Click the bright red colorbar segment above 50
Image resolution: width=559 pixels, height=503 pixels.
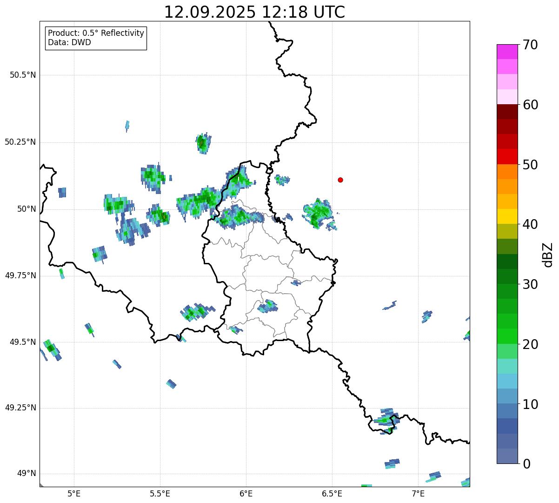(507, 157)
